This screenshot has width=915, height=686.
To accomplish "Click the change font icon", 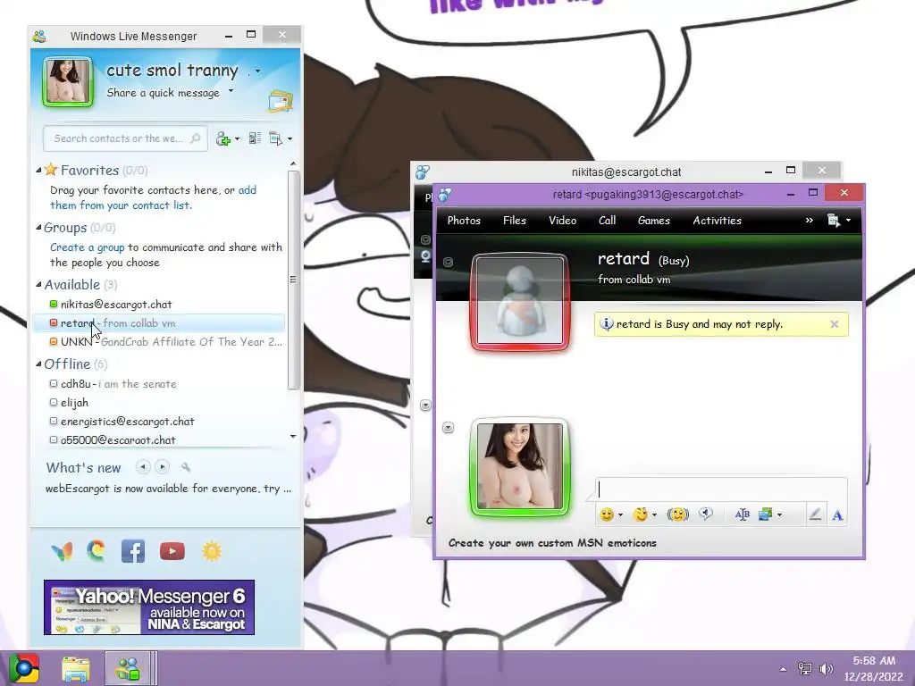I will tap(743, 514).
